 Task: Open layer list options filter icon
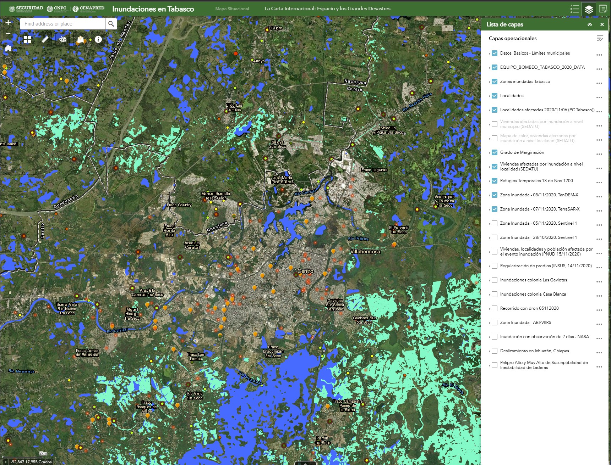click(x=600, y=38)
